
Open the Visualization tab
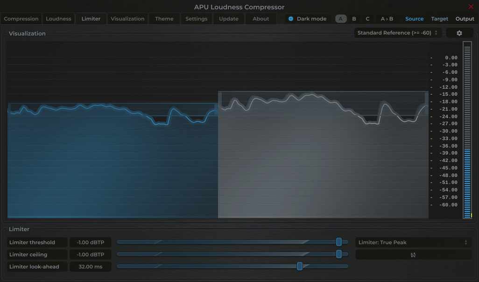click(x=128, y=19)
